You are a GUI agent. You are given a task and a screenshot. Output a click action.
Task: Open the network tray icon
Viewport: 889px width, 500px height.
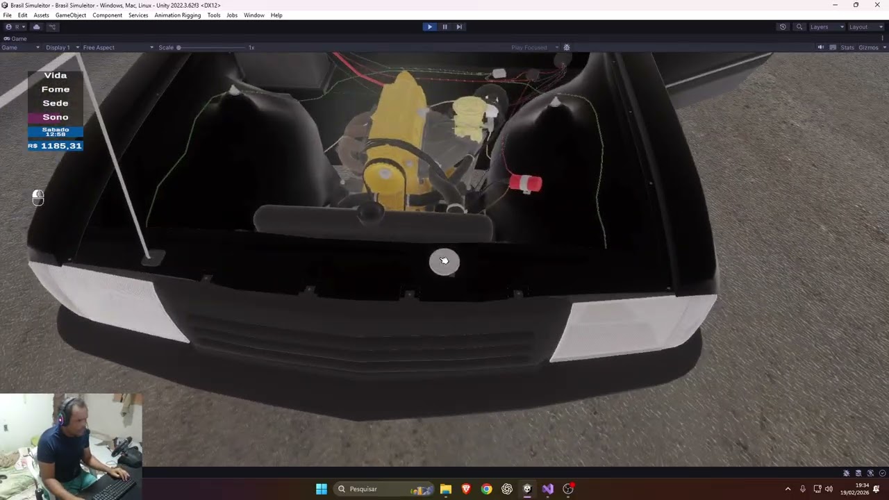[817, 489]
